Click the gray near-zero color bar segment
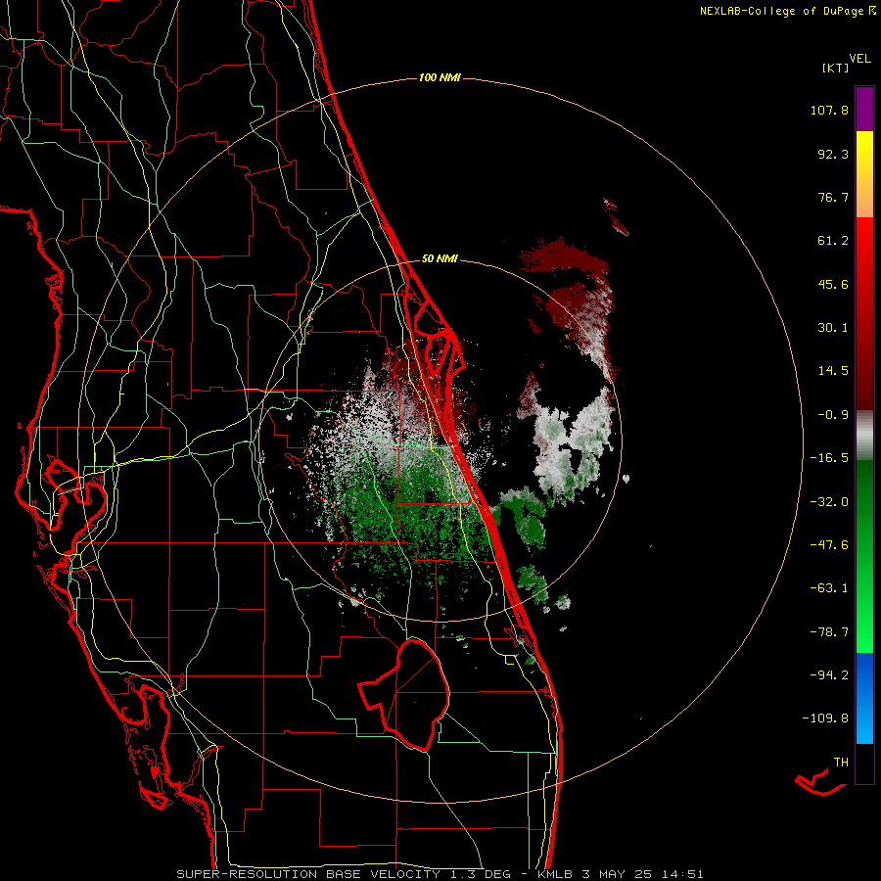 864,435
